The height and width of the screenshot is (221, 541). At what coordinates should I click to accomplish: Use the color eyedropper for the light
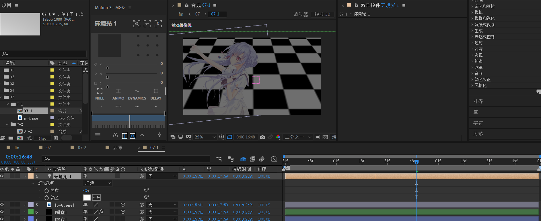96,197
